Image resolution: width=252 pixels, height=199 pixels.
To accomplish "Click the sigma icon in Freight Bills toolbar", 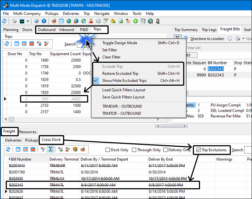I will pos(177,38).
